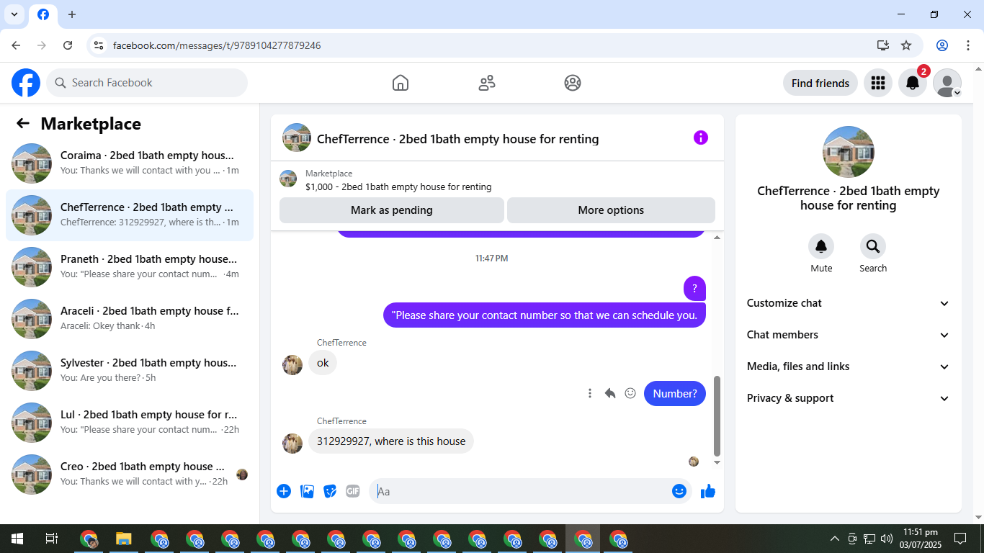Attach a photo file icon in composer
Viewport: 984px width, 553px height.
[x=307, y=491]
